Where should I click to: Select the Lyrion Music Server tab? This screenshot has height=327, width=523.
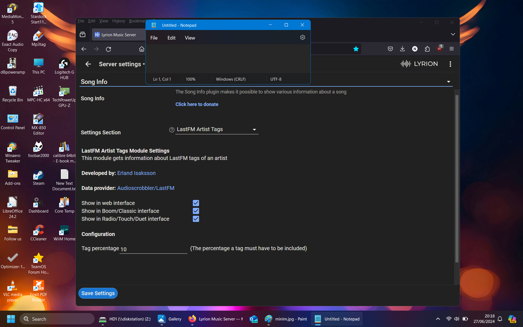(x=118, y=35)
